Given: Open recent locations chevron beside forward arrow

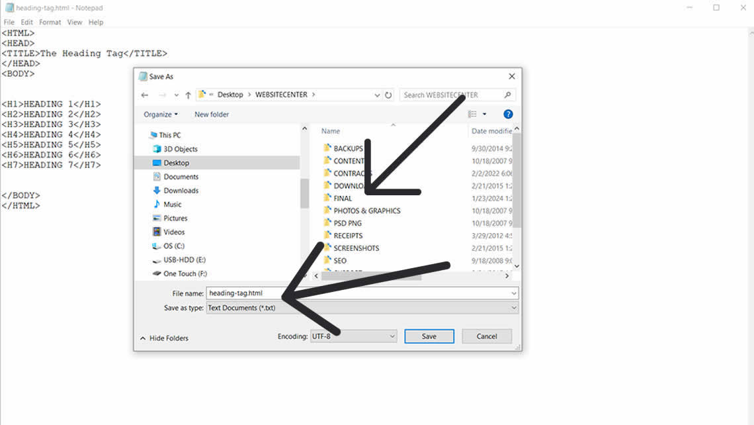Looking at the screenshot, I should click(x=177, y=95).
